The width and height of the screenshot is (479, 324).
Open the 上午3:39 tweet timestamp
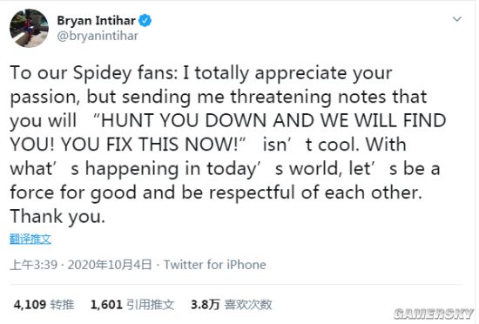pos(34,265)
